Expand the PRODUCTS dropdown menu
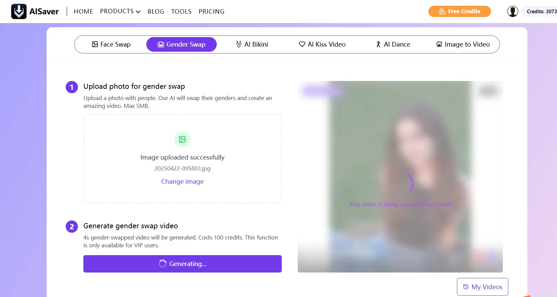Screen dimensions: 557x297 click(120, 11)
